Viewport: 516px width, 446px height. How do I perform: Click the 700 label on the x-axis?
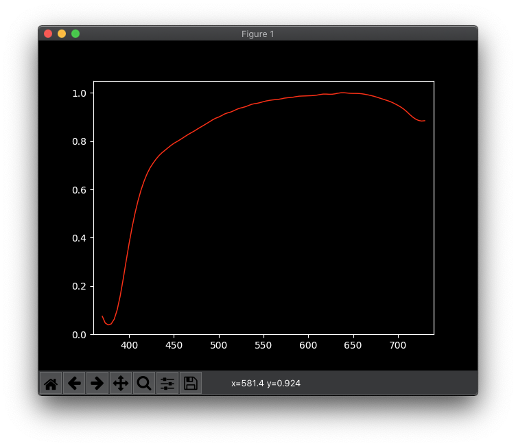click(398, 346)
